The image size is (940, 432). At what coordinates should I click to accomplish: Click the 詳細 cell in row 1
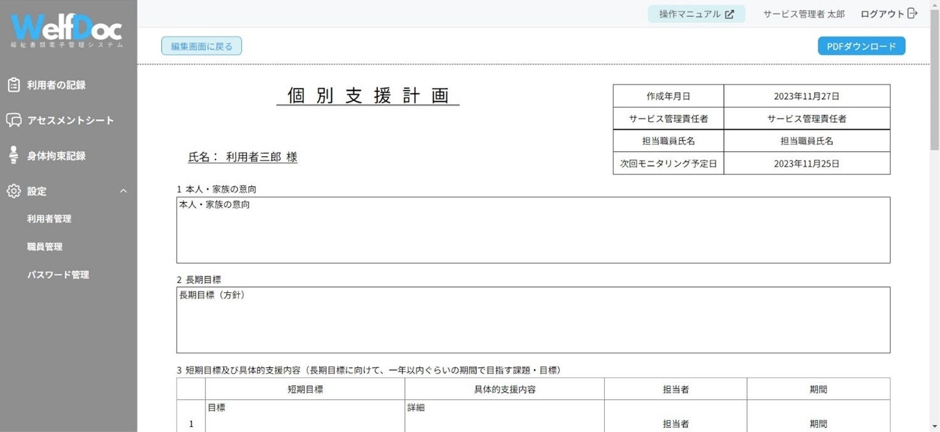pos(504,416)
